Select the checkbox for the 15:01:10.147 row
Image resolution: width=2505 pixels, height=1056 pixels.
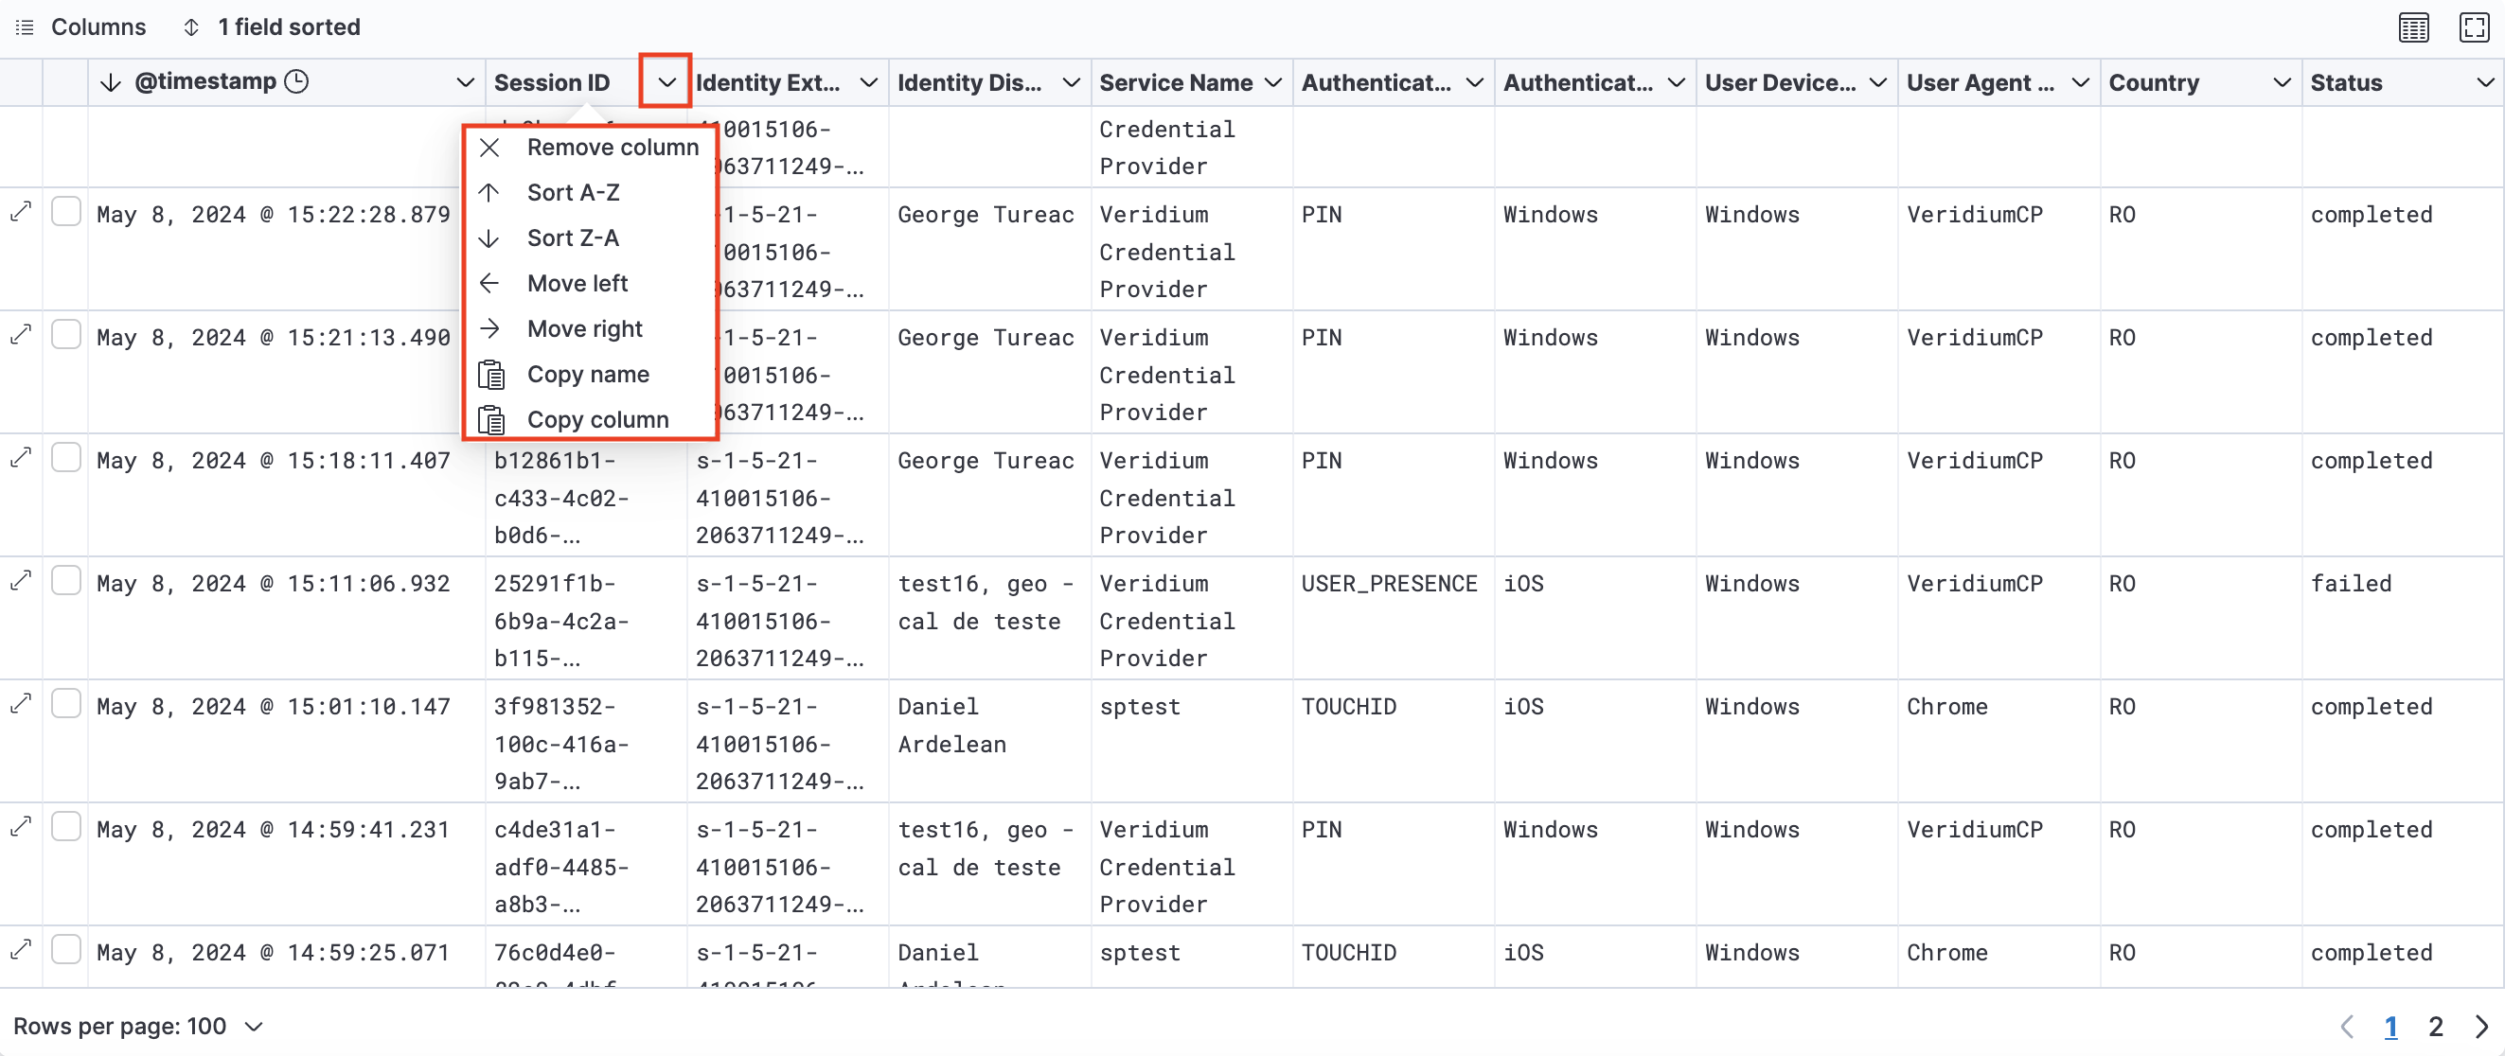66,703
